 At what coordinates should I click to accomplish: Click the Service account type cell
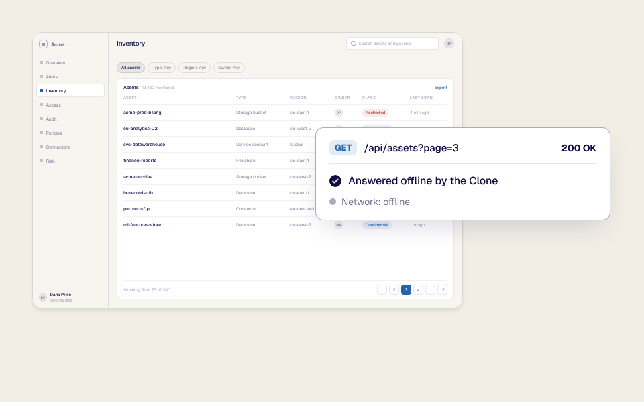click(x=252, y=145)
